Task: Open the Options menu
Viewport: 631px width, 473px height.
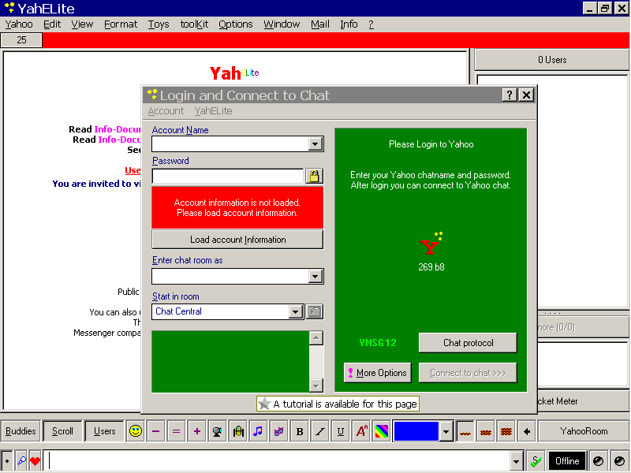Action: point(235,24)
